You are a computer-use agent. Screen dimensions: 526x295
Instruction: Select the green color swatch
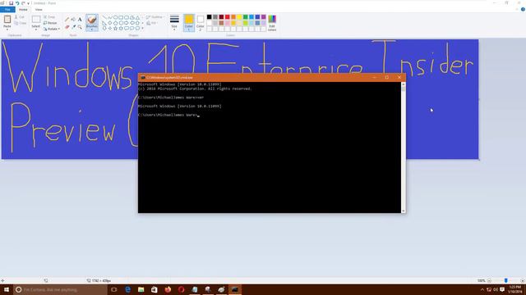coord(245,16)
